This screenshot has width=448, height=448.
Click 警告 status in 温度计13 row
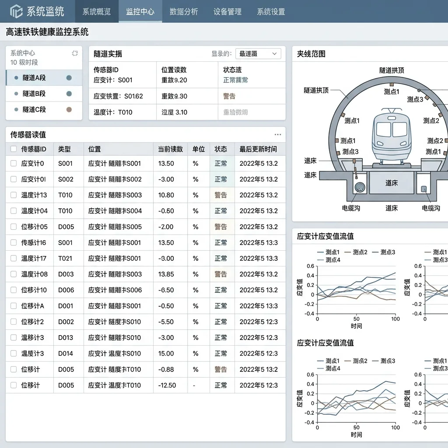[221, 195]
